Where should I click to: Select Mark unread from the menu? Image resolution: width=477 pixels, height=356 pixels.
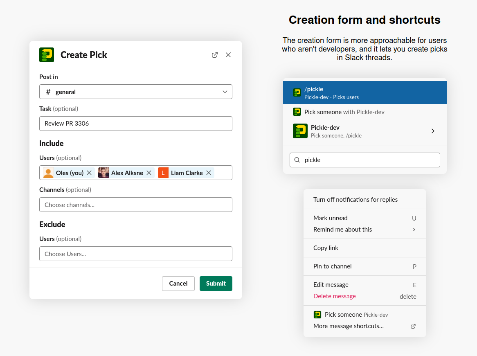[x=331, y=218]
